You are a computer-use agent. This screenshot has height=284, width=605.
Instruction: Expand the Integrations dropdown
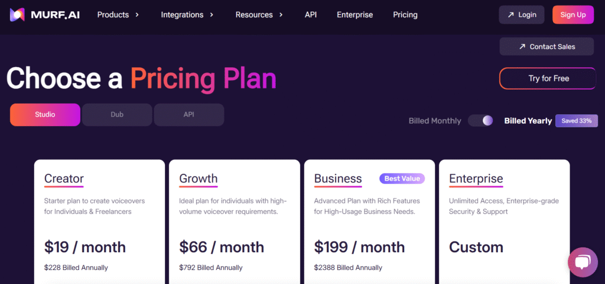tap(187, 15)
